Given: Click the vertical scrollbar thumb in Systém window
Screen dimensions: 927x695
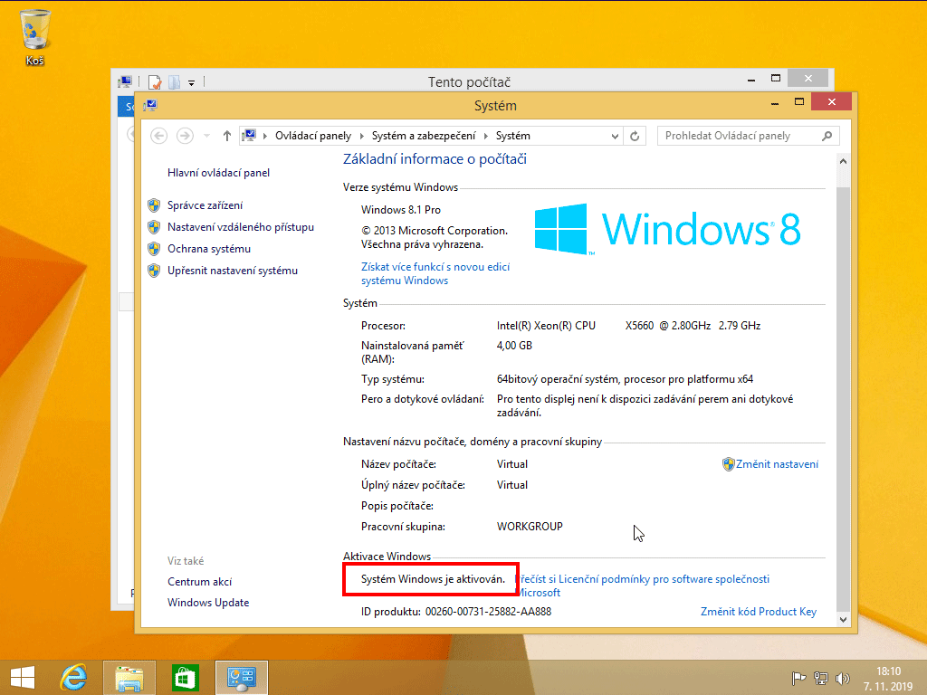Looking at the screenshot, I should 843,399.
